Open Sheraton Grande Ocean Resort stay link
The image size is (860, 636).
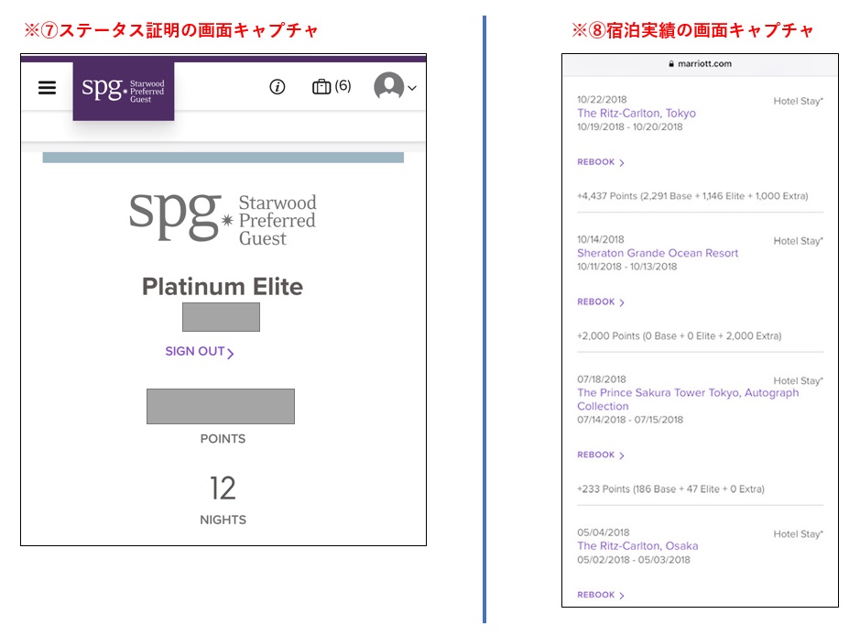coord(658,253)
